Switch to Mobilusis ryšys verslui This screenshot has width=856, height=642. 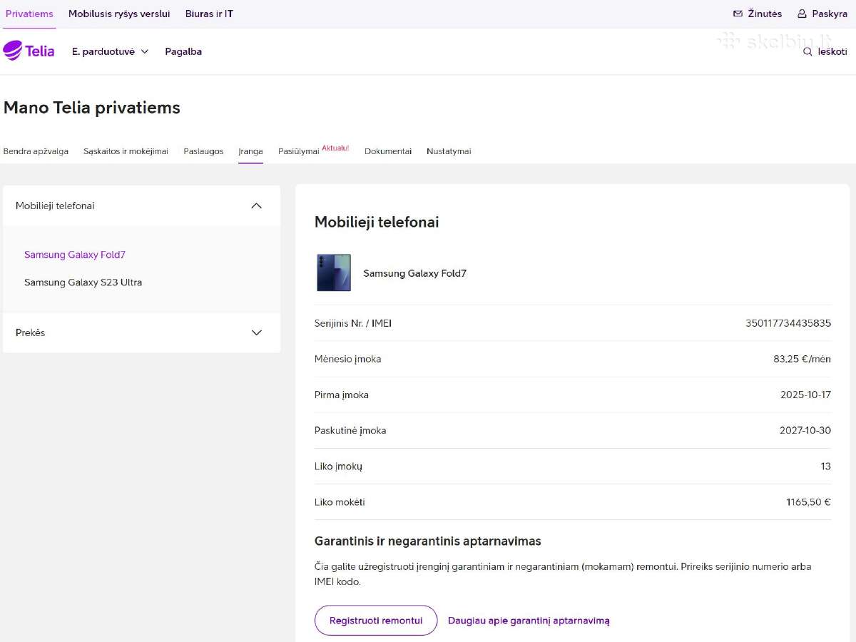(x=119, y=14)
